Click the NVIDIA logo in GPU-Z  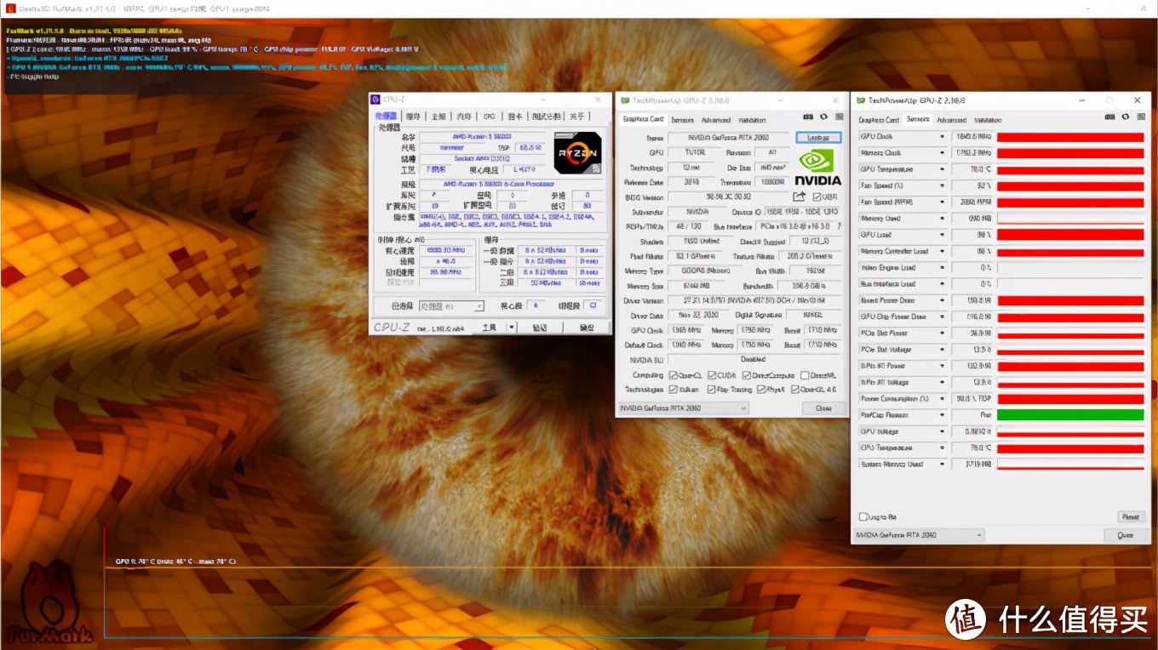pyautogui.click(x=817, y=167)
